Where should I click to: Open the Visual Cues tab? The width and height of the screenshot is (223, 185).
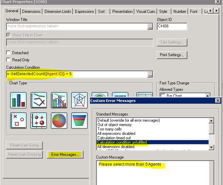146,12
